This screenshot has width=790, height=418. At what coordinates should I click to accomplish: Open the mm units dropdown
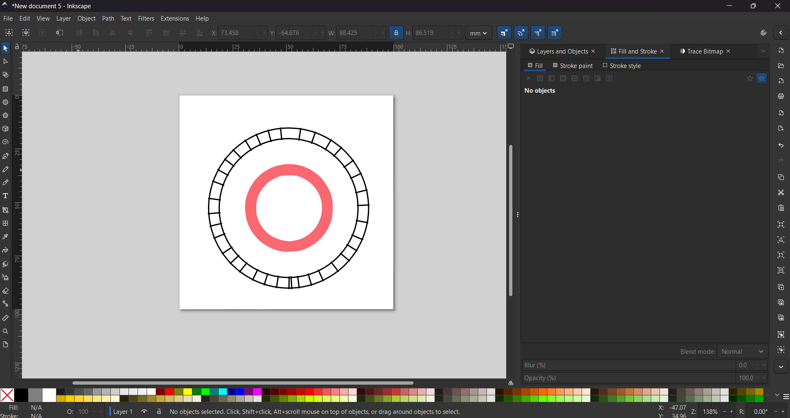click(x=479, y=33)
